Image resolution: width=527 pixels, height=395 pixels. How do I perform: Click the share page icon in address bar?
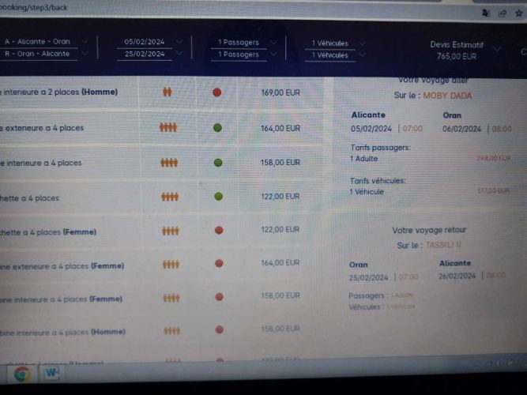pos(503,13)
